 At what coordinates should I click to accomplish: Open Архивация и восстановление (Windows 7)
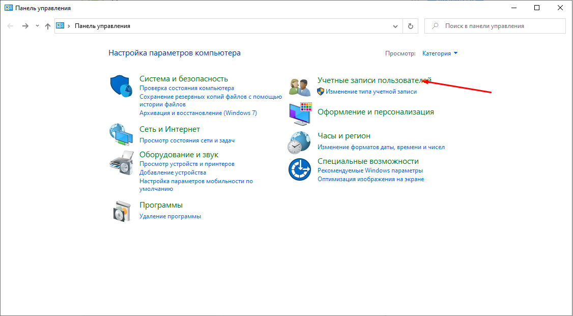(x=198, y=113)
